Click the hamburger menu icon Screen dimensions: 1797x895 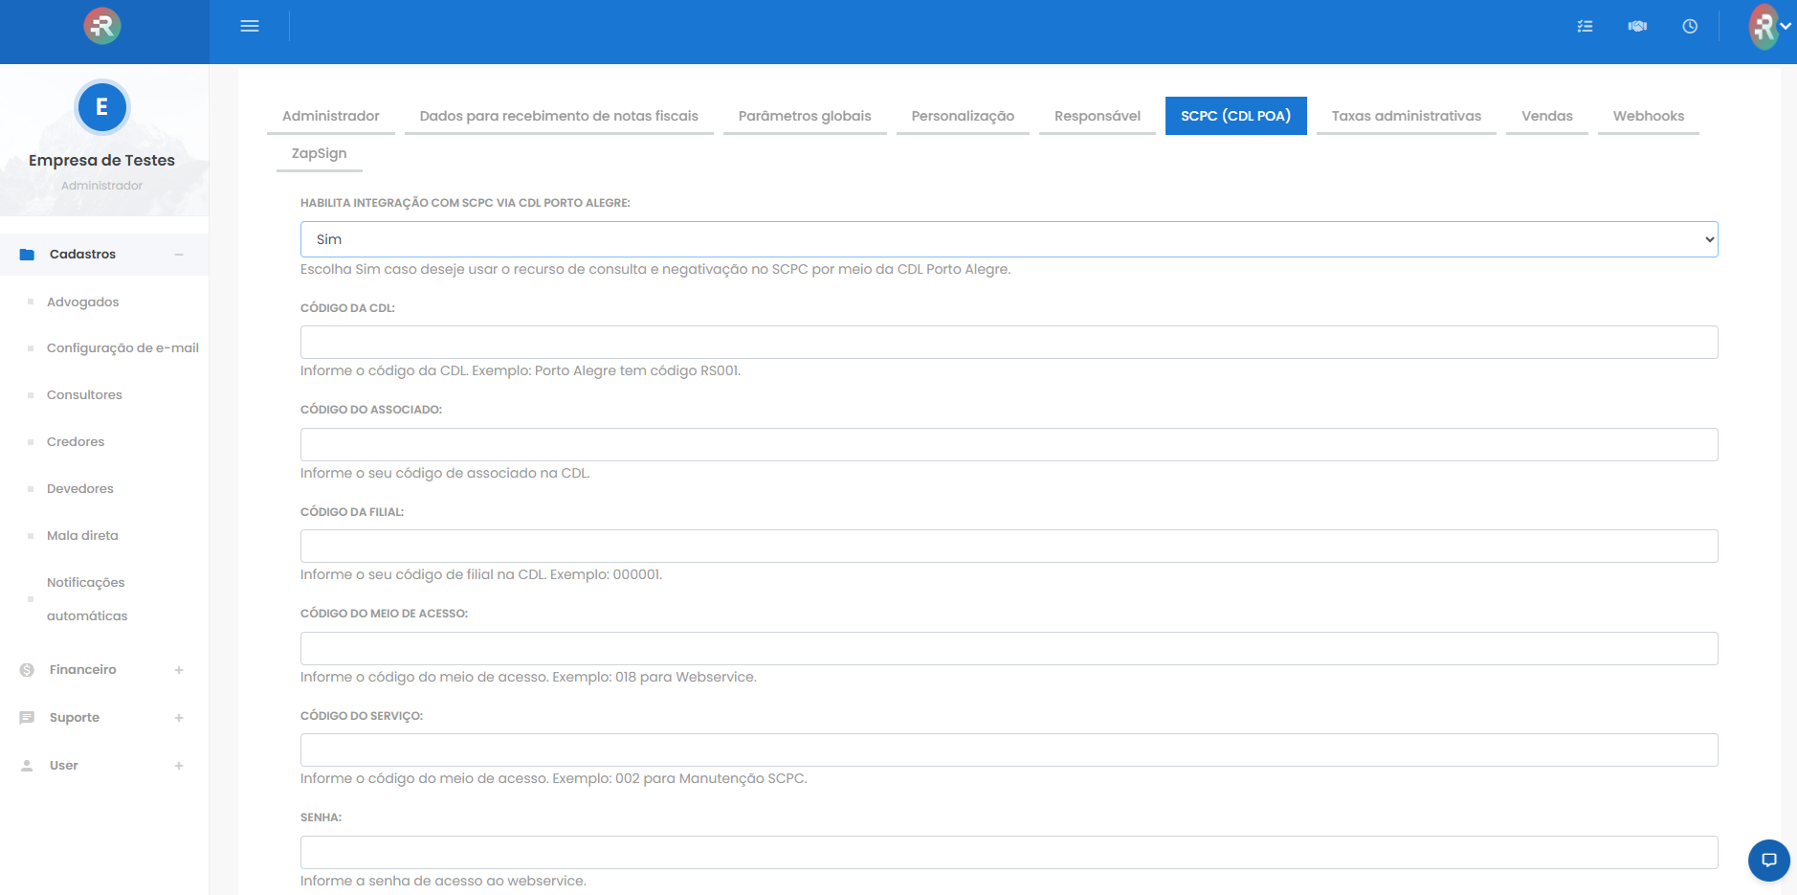(250, 26)
